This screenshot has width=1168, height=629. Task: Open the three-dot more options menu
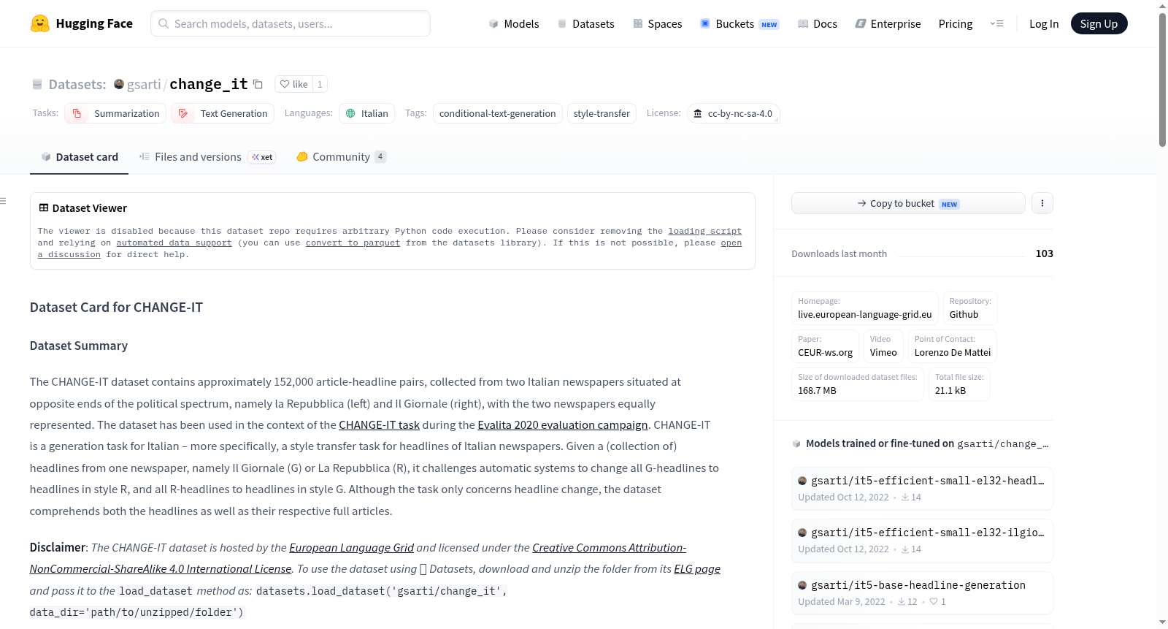1042,203
